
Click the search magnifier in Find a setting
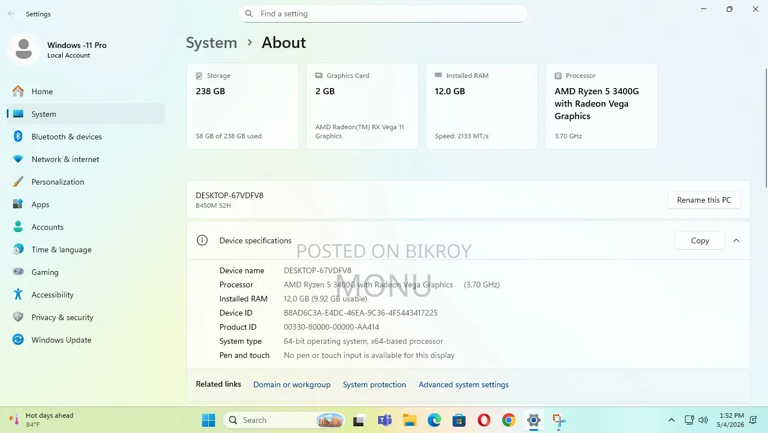(x=249, y=14)
